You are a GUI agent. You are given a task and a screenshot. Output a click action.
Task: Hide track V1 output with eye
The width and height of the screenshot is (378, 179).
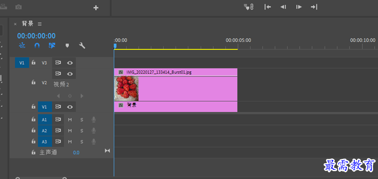pyautogui.click(x=70, y=107)
